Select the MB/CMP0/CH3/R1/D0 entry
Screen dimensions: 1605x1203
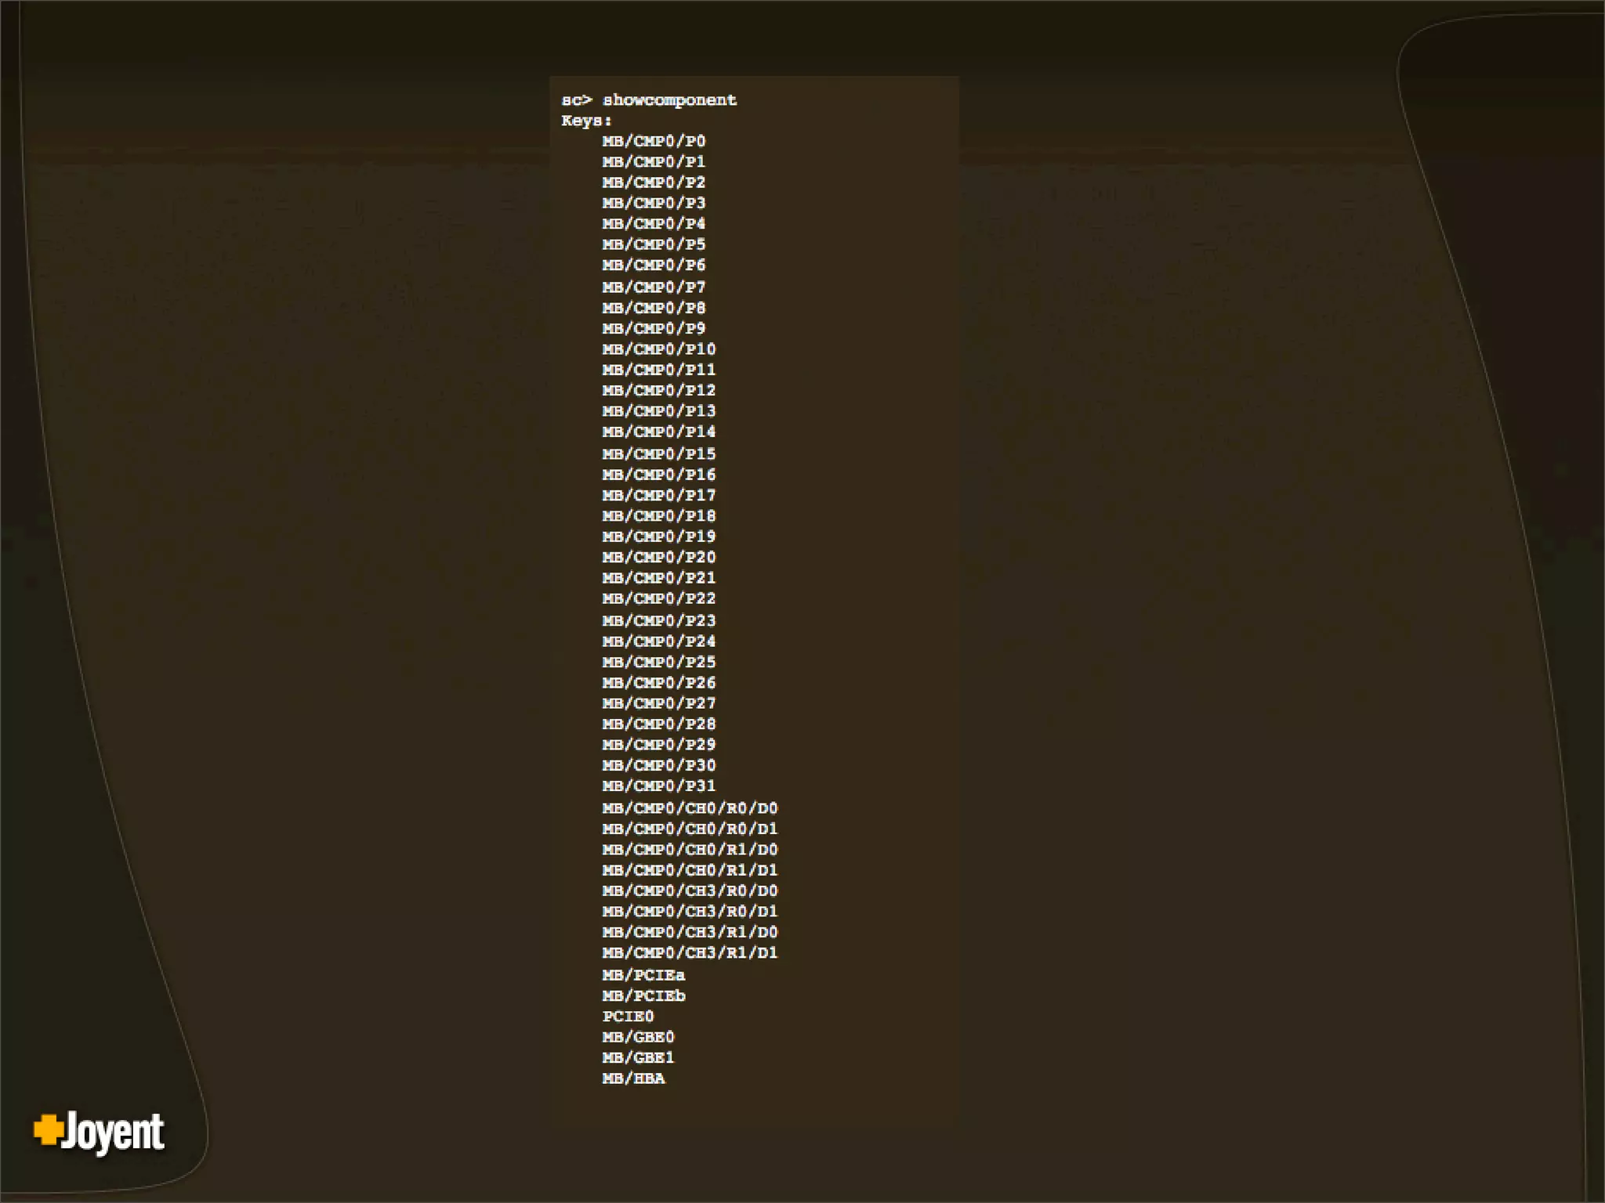pos(690,932)
